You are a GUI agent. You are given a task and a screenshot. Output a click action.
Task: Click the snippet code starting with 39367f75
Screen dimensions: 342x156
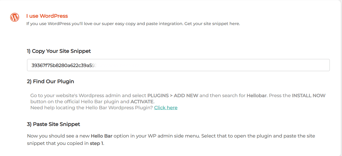coord(64,65)
